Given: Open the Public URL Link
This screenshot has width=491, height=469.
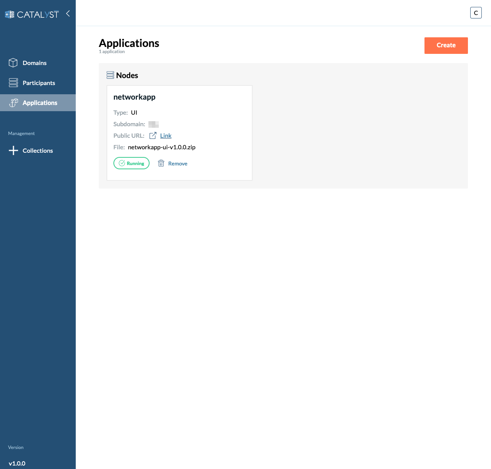Looking at the screenshot, I should tap(166, 135).
